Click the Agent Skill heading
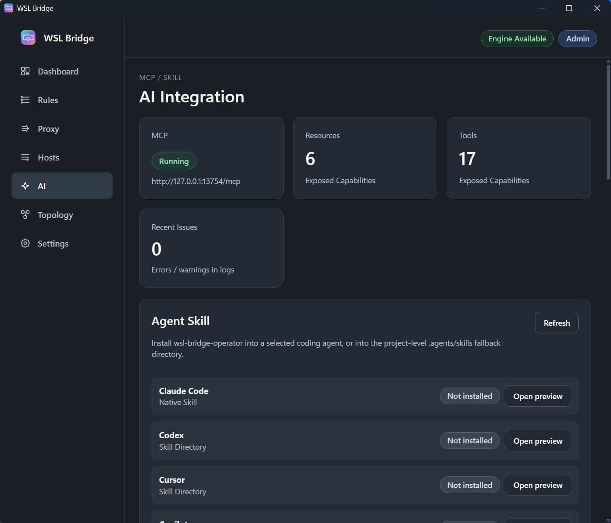The width and height of the screenshot is (611, 523). click(181, 321)
